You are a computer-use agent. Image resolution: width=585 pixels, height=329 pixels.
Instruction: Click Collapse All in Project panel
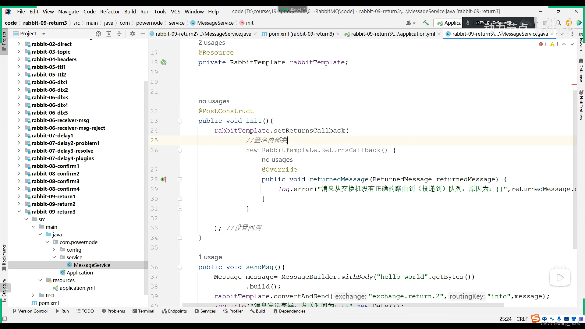(119, 34)
